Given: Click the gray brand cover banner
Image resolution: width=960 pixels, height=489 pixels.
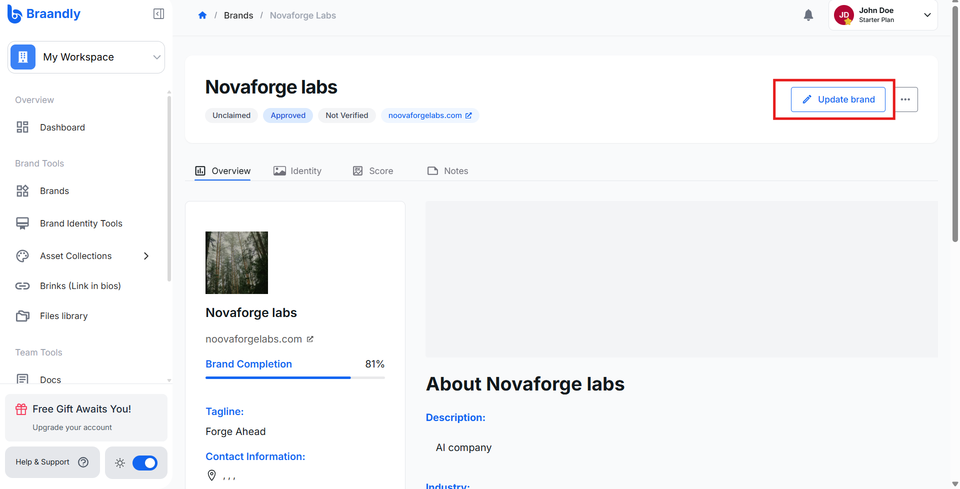Looking at the screenshot, I should click(681, 279).
